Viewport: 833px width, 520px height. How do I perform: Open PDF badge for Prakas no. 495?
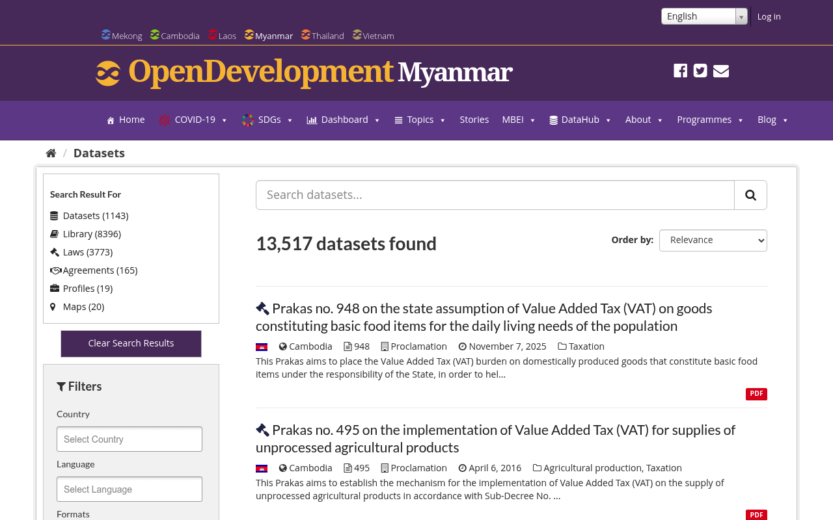[756, 515]
